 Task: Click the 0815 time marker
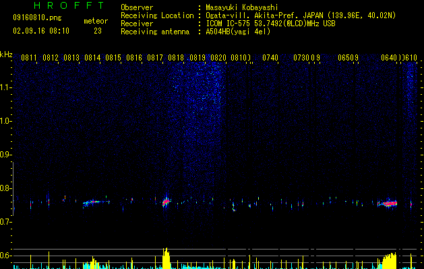click(x=113, y=58)
